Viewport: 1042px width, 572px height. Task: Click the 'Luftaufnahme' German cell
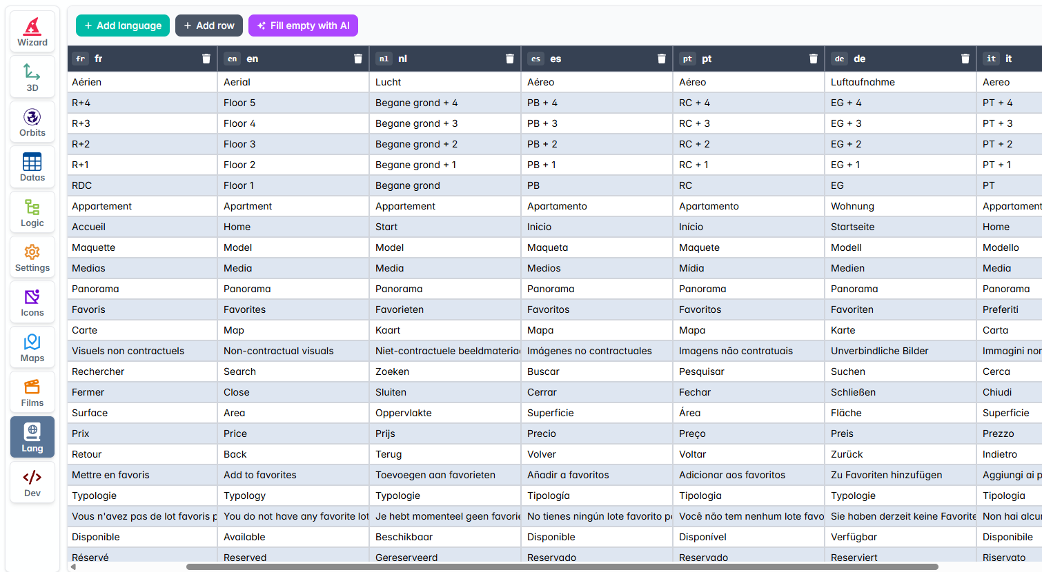tap(901, 82)
